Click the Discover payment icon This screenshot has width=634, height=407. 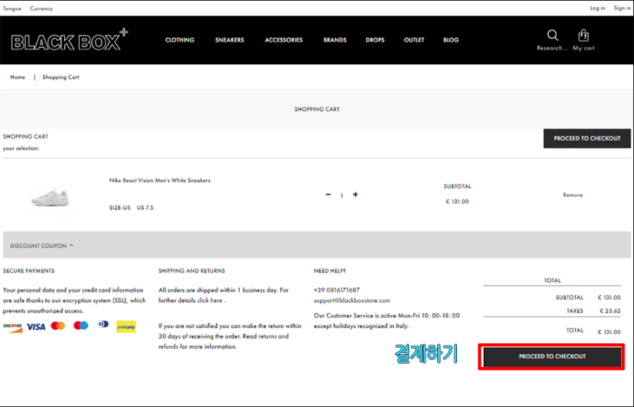(12, 327)
